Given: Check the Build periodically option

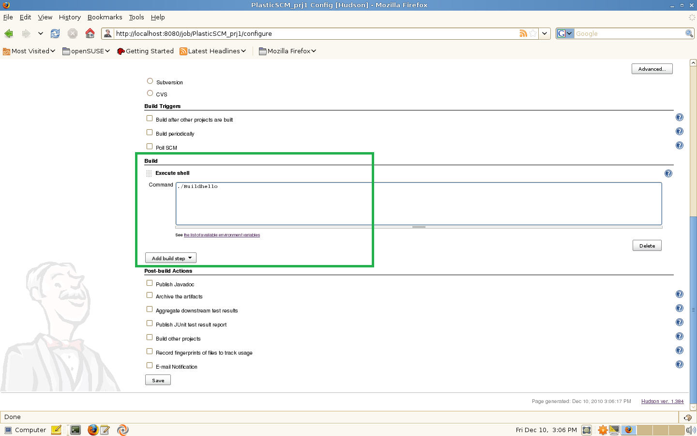Looking at the screenshot, I should (150, 132).
